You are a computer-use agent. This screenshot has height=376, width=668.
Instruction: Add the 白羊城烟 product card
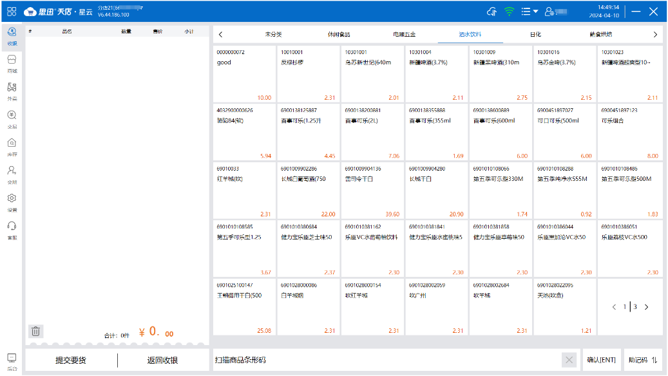[x=309, y=307]
